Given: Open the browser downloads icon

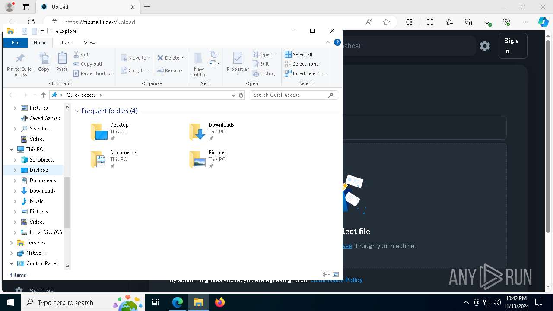Looking at the screenshot, I should (x=487, y=22).
